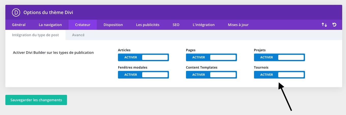Click the Activer Divi Builder description text
This screenshot has height=115, width=346.
pyautogui.click(x=53, y=53)
